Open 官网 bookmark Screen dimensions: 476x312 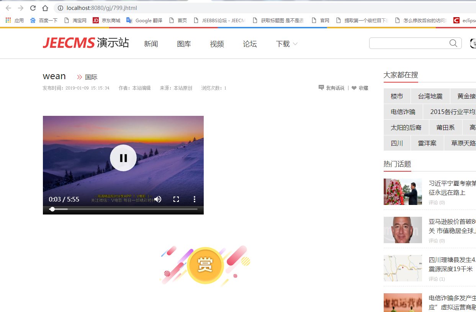[x=321, y=20]
